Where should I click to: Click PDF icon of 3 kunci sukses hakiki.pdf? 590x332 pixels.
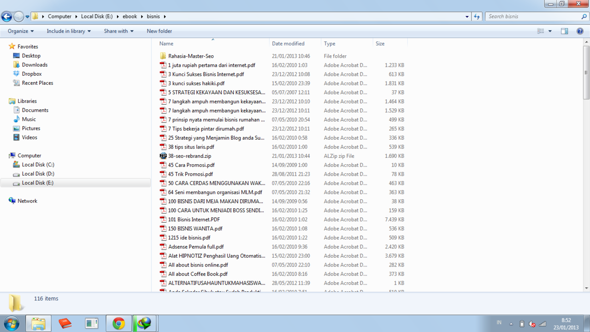(x=163, y=83)
